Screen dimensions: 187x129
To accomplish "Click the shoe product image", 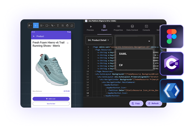I will click(x=52, y=70).
